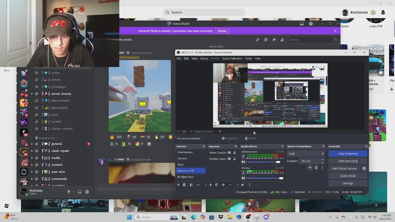Open the Audio Mixer three-dot menu at the bottom
The image size is (395, 222).
[249, 185]
